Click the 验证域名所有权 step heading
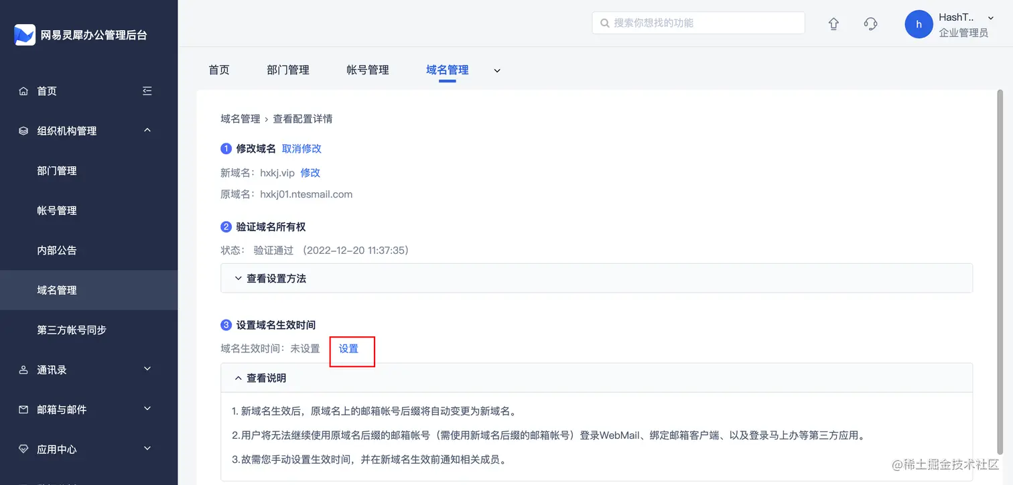Viewport: 1013px width, 485px height. tap(271, 227)
